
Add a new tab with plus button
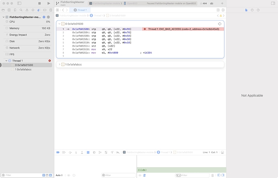click(222, 3)
